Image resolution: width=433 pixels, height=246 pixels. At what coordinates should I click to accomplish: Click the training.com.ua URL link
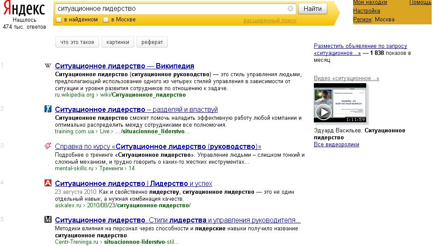tap(74, 131)
